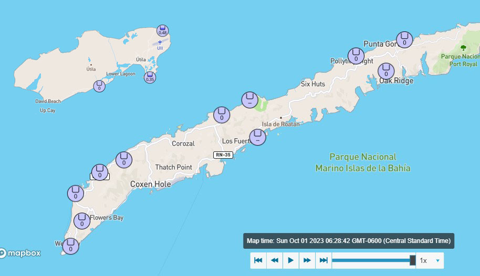Click the RN-35 road shield label
This screenshot has height=276, width=480.
coord(223,154)
